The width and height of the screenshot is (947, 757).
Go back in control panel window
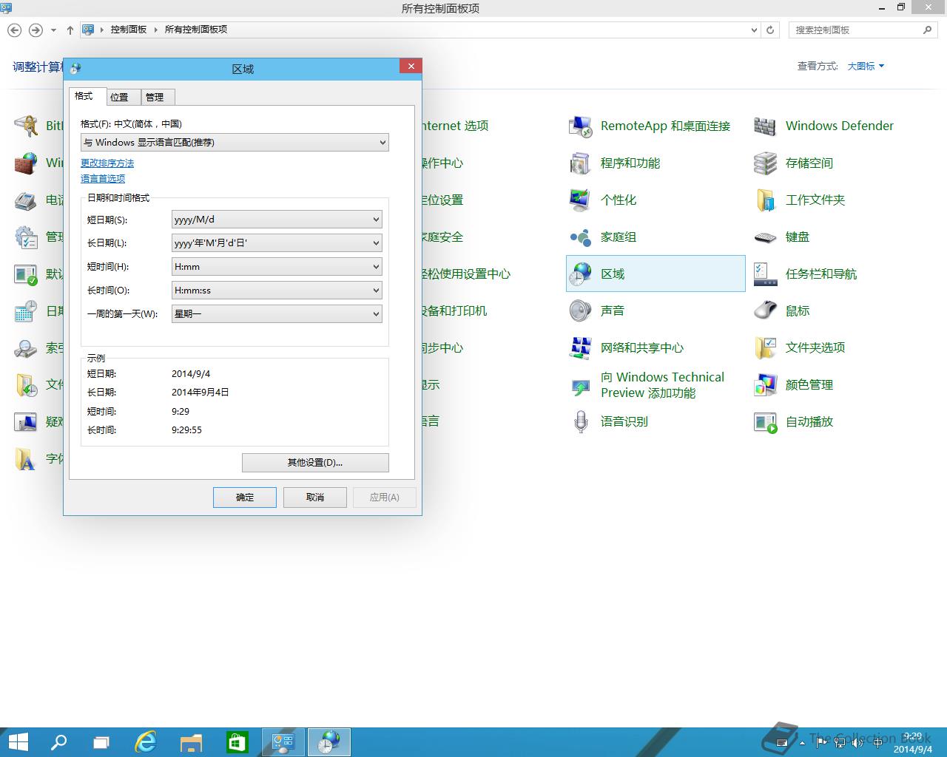coord(14,30)
